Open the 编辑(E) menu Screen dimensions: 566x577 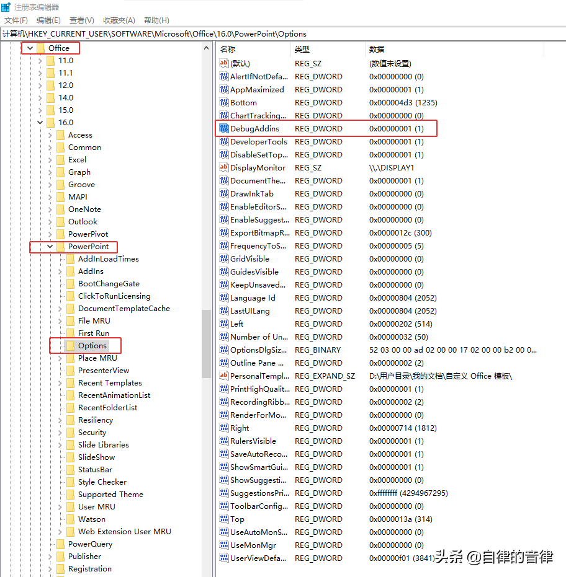tap(48, 20)
